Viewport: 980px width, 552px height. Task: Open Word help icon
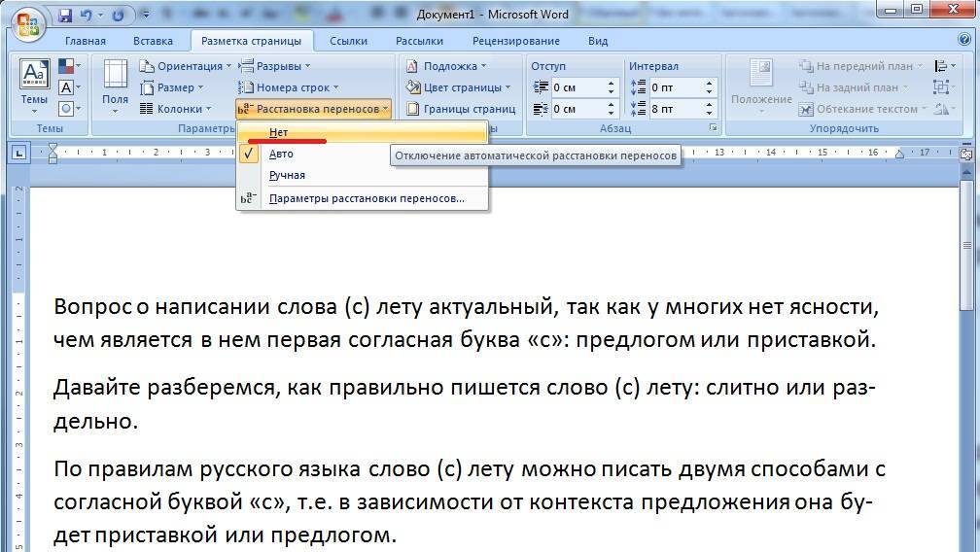click(964, 39)
